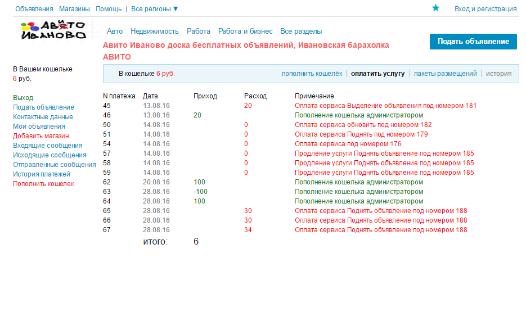
Task: Open 'Контактные данные' in sidebar
Action: click(43, 117)
